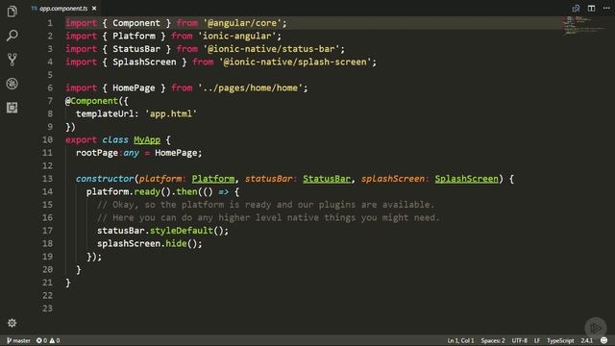
Task: Open the errors and warnings counter
Action: (48, 340)
